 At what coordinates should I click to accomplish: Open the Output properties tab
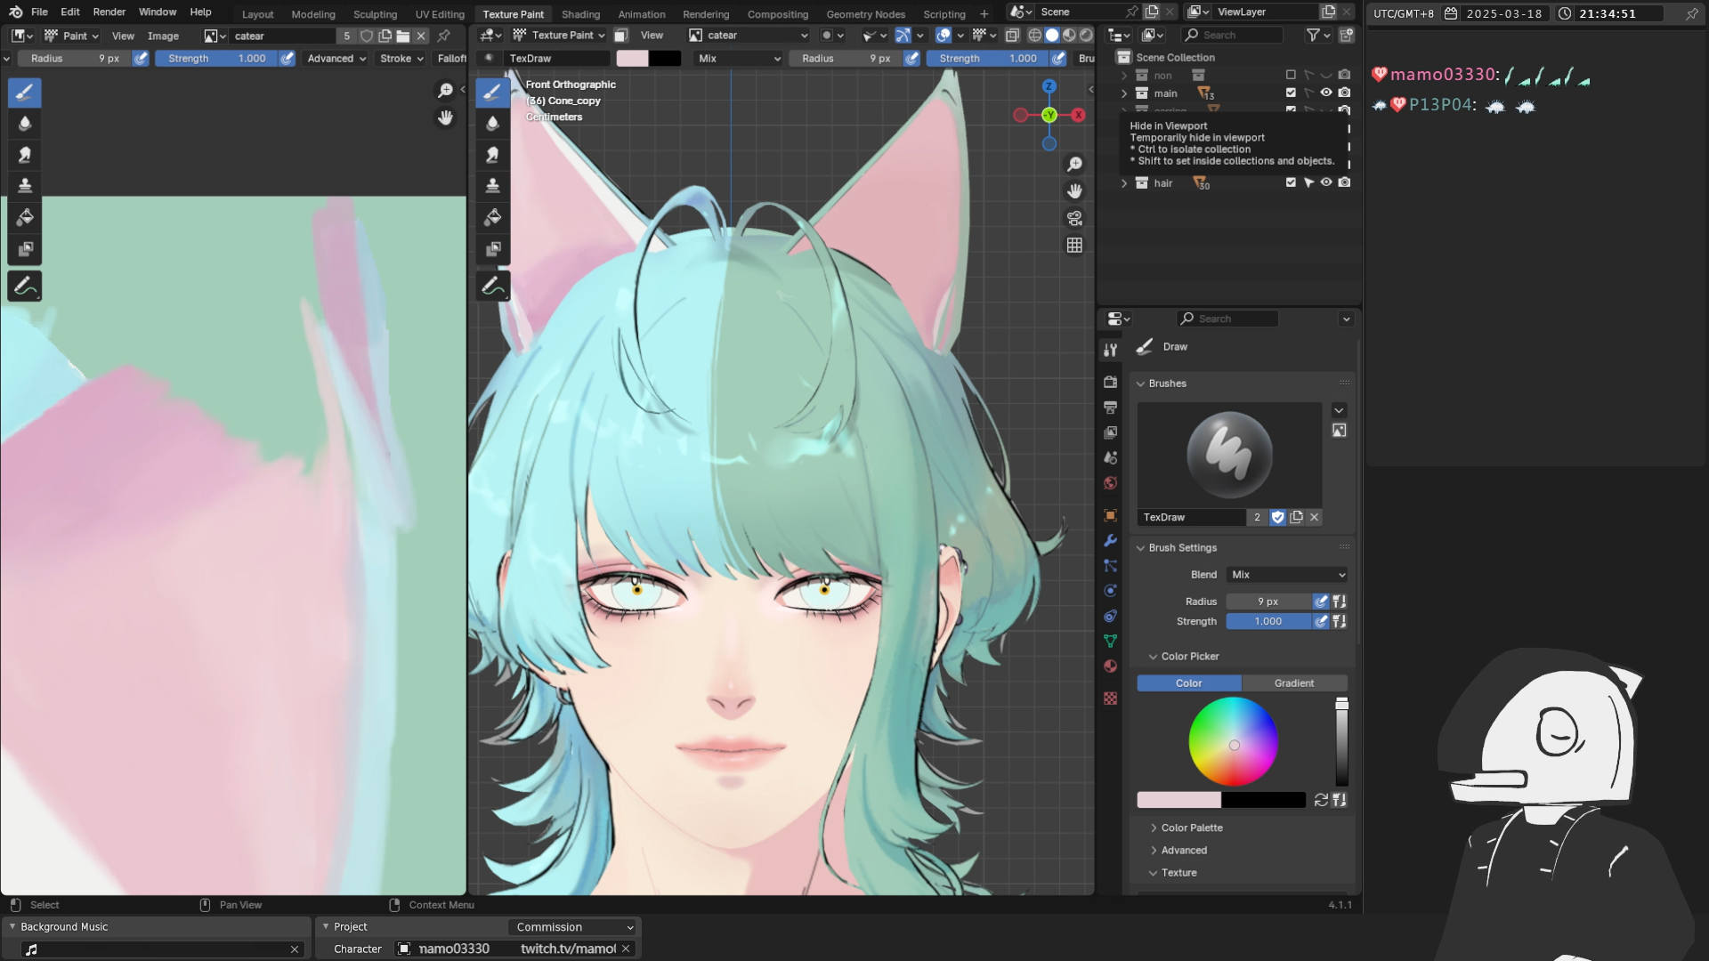coord(1110,407)
